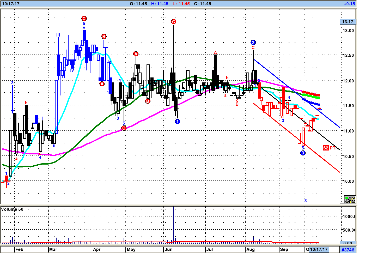Click the highlighted 10/17/17 date on time axis
The width and height of the screenshot is (365, 253).
(319, 250)
